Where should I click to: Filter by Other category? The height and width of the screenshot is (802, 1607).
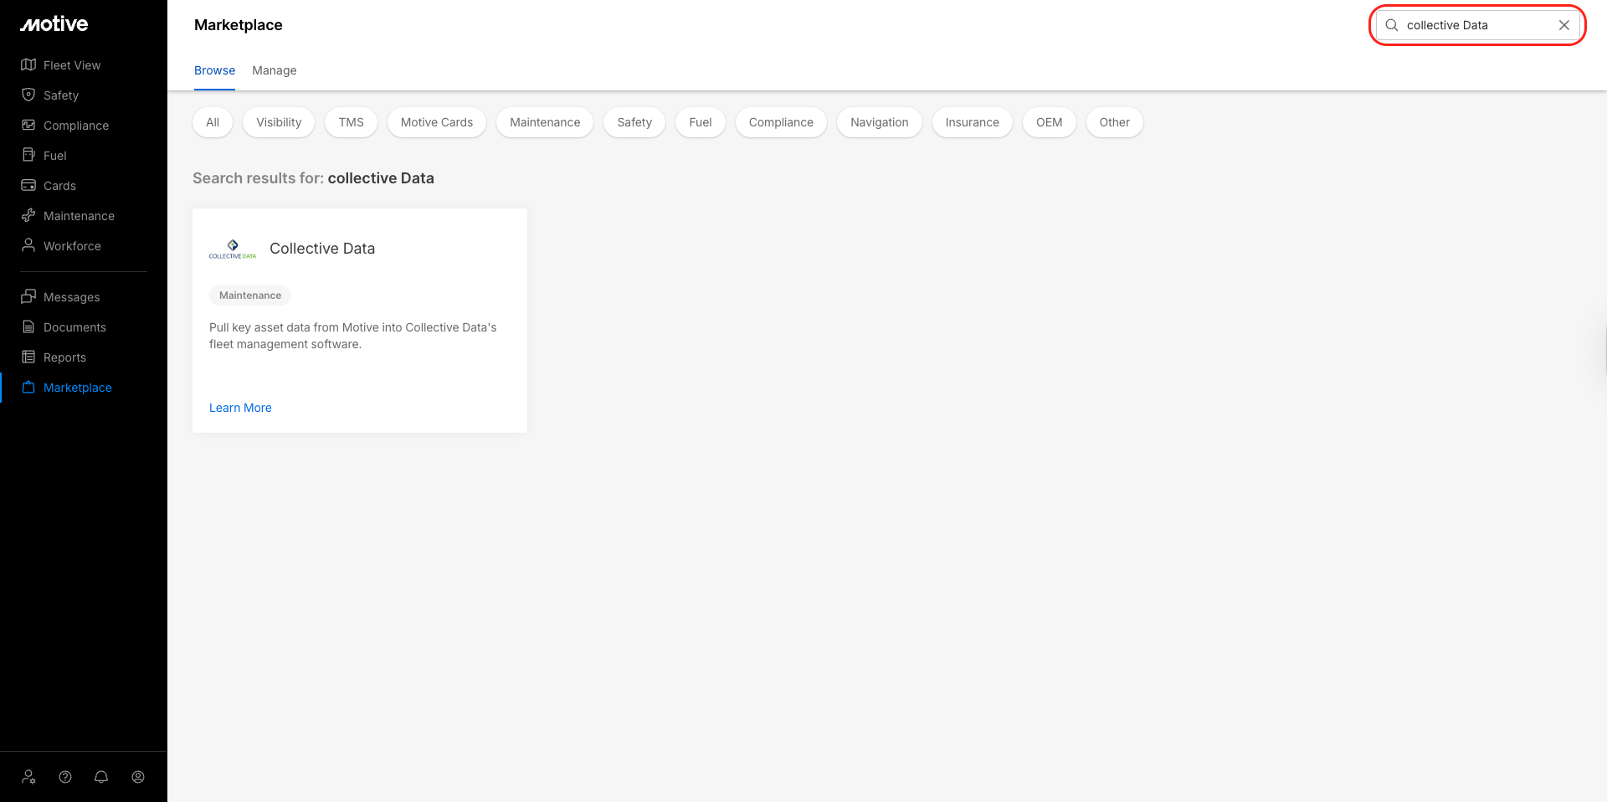1115,122
